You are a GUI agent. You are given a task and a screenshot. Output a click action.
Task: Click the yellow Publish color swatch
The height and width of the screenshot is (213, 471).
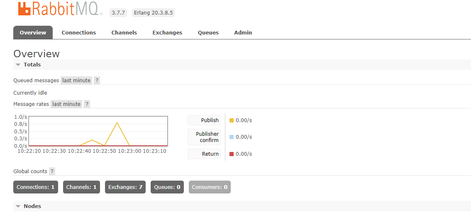[x=231, y=120]
